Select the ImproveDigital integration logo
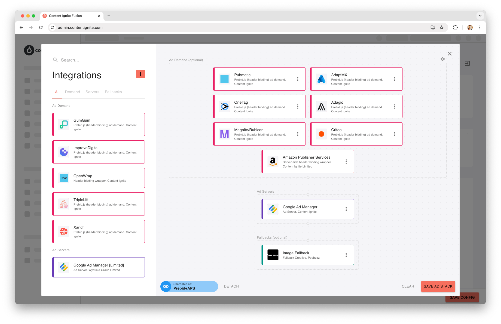Viewport: 501px width, 324px height. pyautogui.click(x=64, y=152)
